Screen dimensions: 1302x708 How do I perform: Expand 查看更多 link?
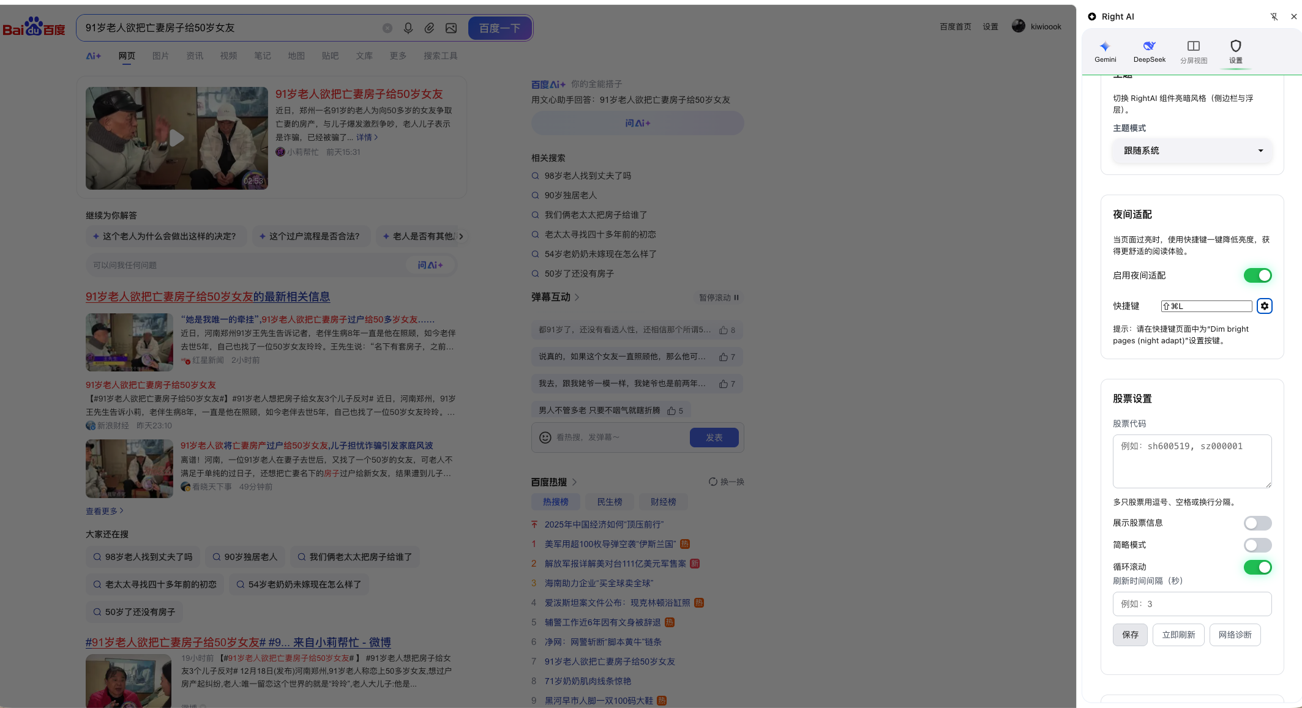click(105, 511)
